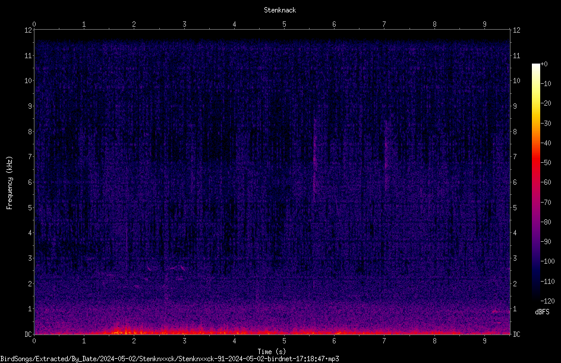
Task: Click the DC label on left axis
Action: [x=29, y=334]
